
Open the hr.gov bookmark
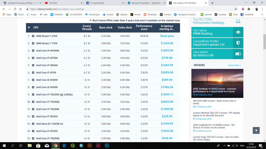[x=32, y=14]
